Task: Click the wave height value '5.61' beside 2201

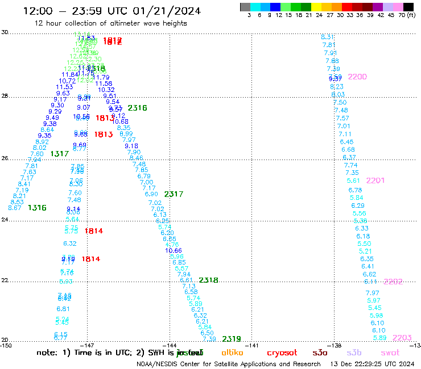Action: click(353, 181)
